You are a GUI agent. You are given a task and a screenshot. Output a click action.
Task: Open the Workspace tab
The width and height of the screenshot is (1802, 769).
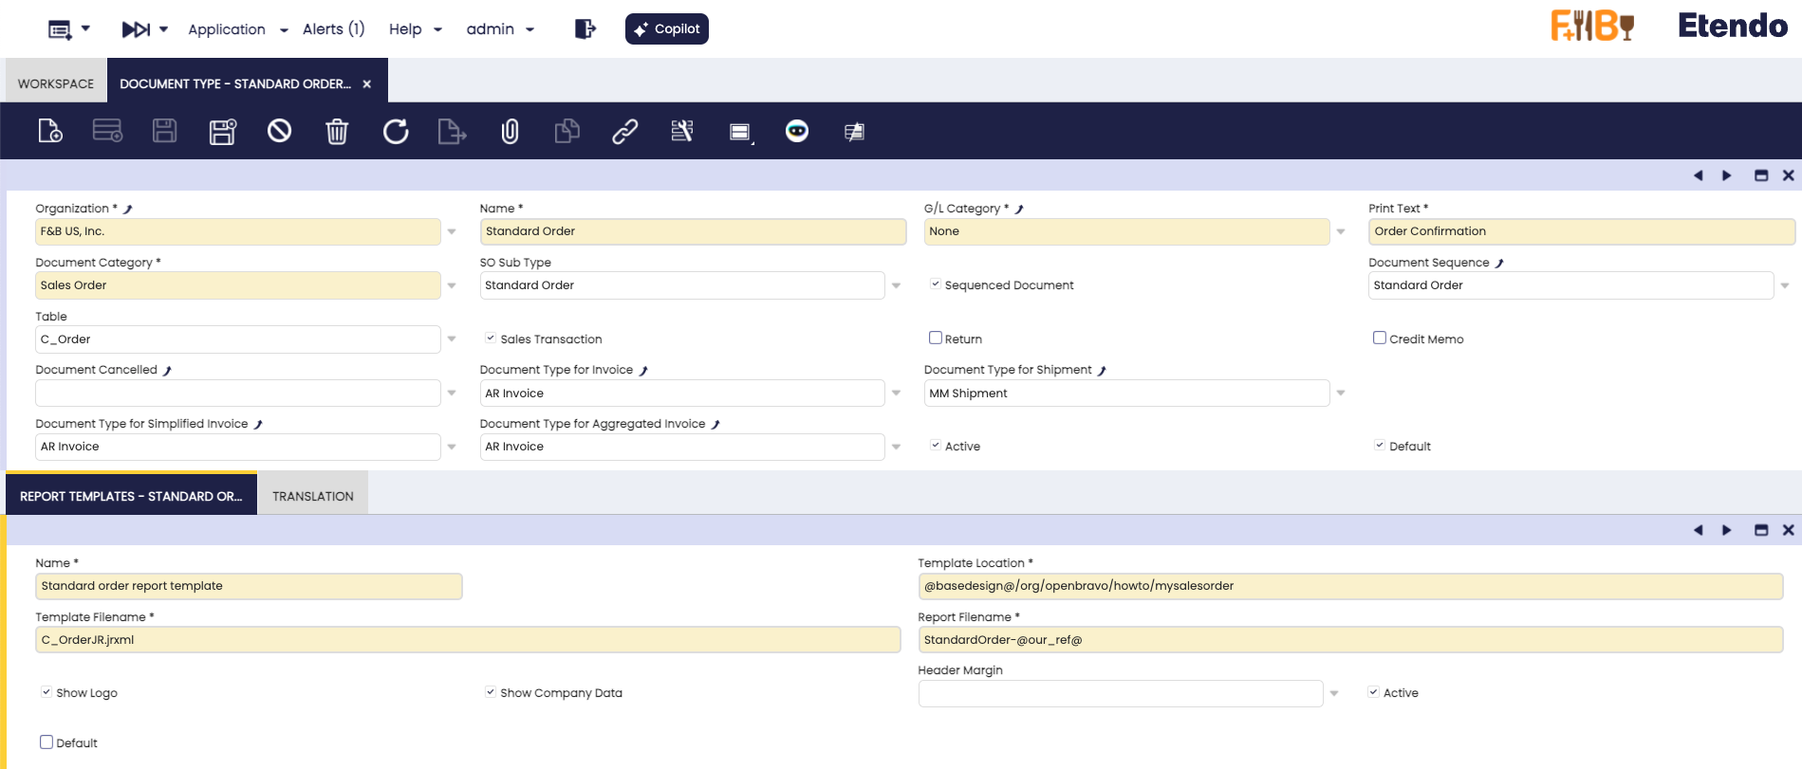[x=56, y=83]
